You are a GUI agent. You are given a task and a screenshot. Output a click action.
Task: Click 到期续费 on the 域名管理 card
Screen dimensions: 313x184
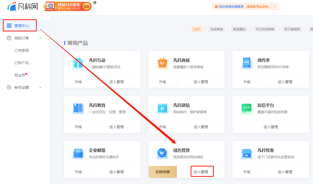click(163, 172)
